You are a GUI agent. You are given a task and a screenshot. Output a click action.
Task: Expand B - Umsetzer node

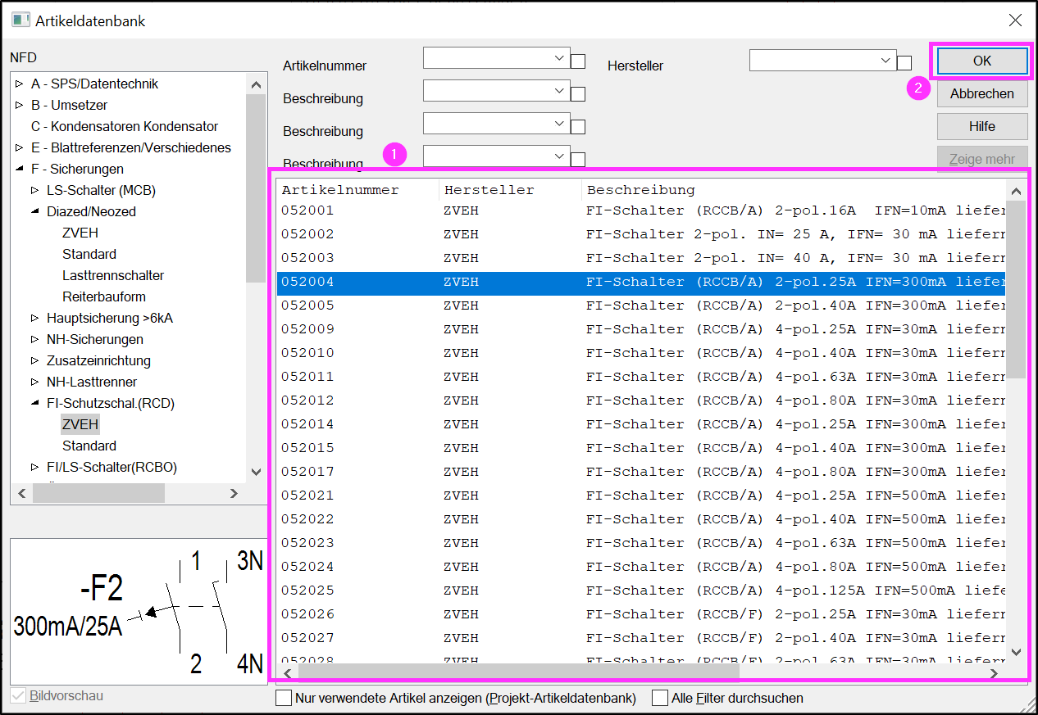[x=20, y=105]
